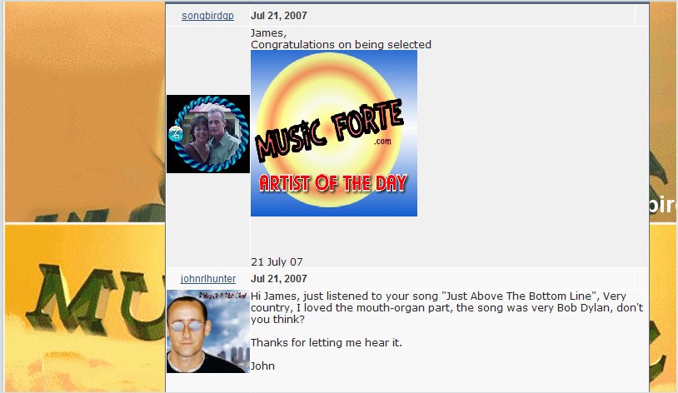Open the songbirdgp profile link
The height and width of the screenshot is (393, 678).
[207, 16]
